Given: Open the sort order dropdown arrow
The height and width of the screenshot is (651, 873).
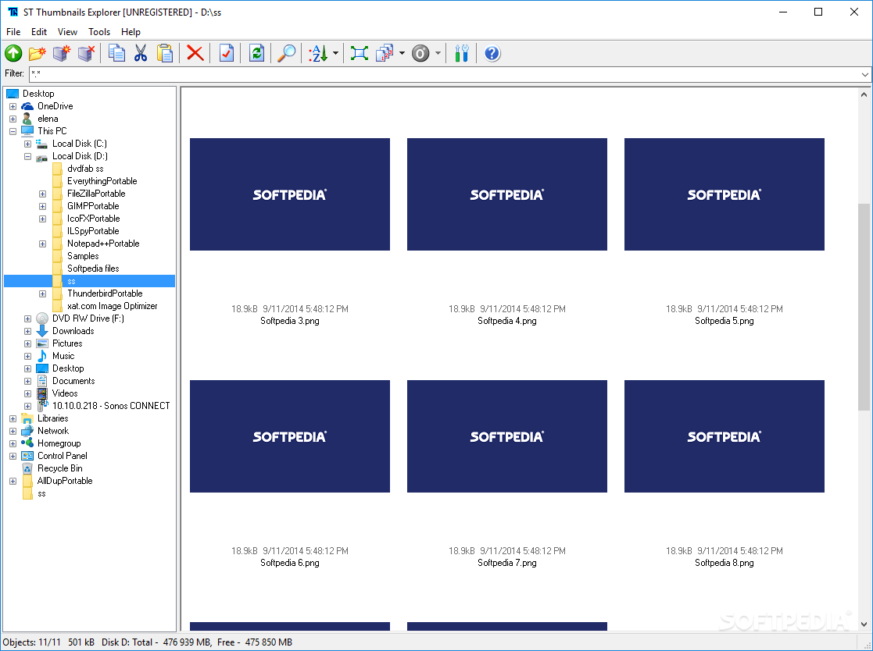Looking at the screenshot, I should (335, 53).
